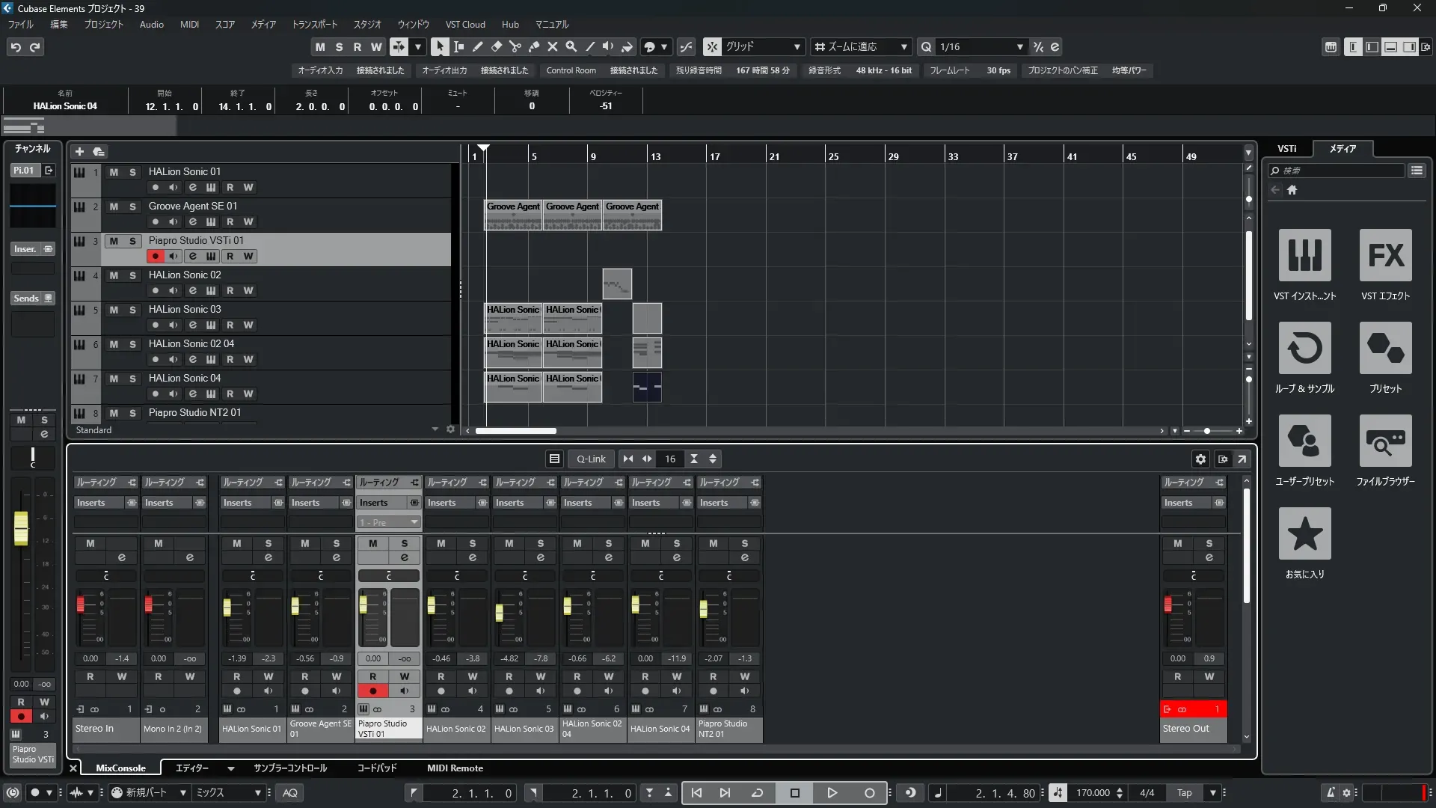This screenshot has width=1436, height=808.
Task: Click the Q-Link button in MixConsole
Action: (591, 459)
